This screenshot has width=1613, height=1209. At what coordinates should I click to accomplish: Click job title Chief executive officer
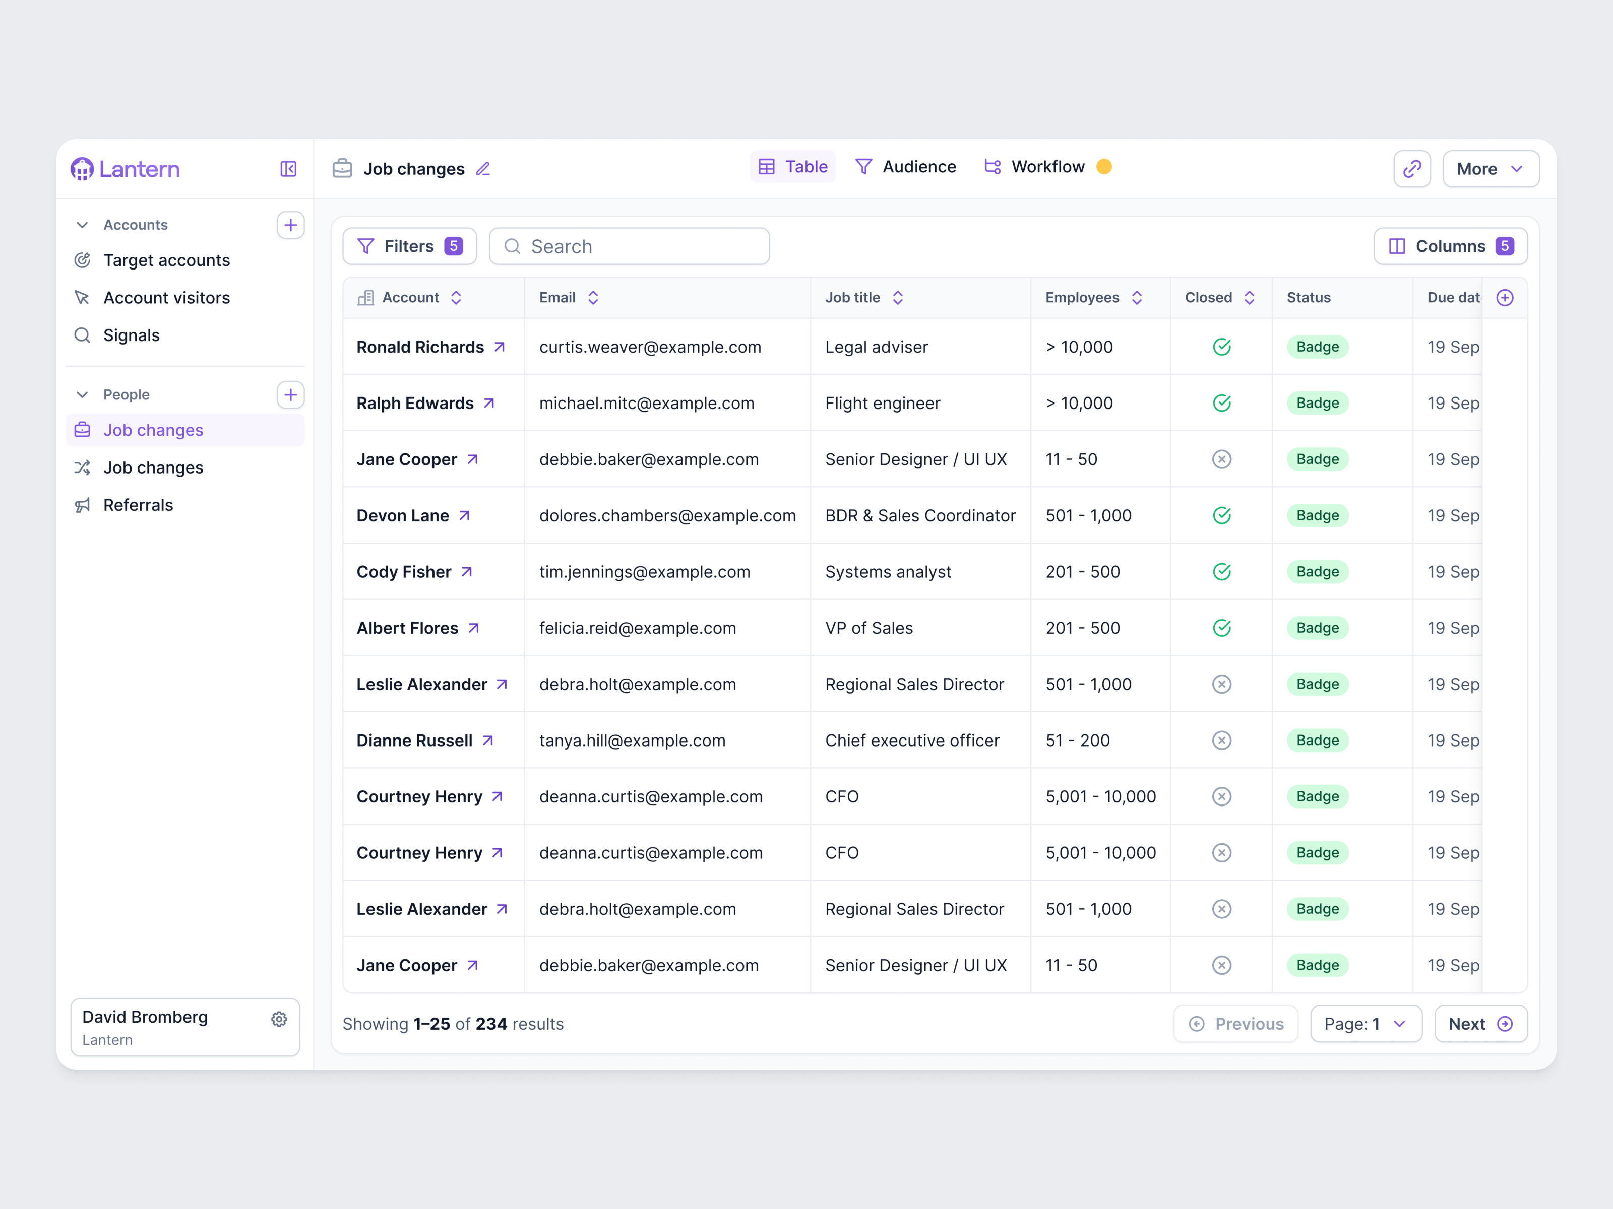(911, 741)
